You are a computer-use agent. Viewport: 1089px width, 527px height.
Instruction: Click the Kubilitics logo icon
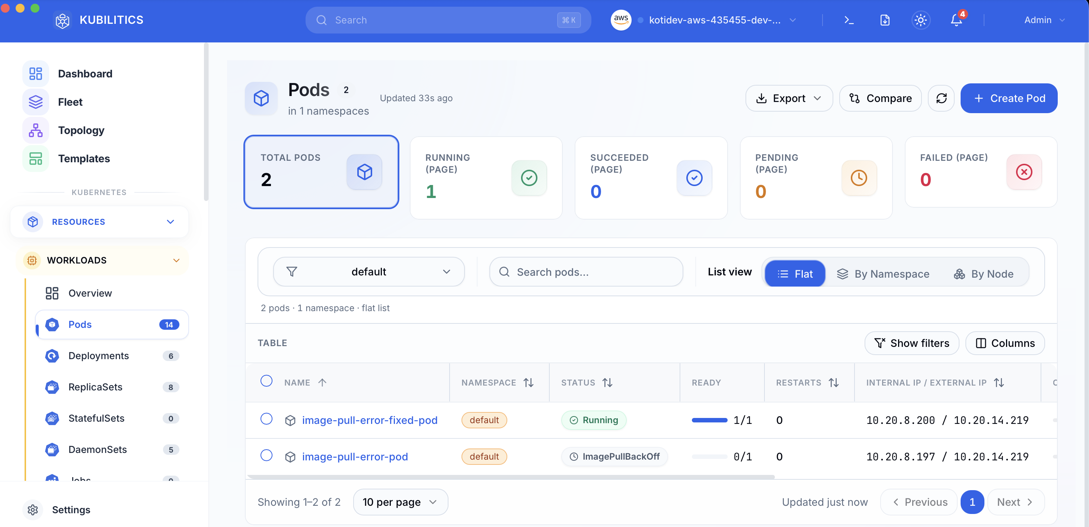pyautogui.click(x=63, y=20)
